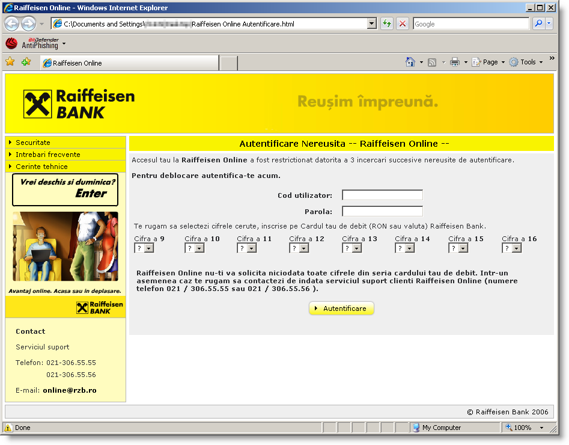Click the Vrei deschis si duminica Enter banner
569x445 pixels.
pyautogui.click(x=65, y=189)
